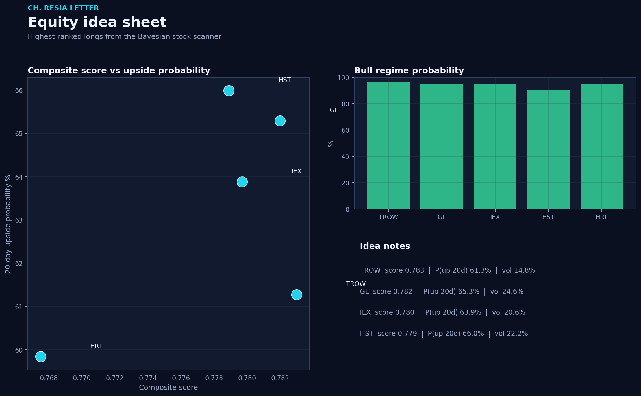Select the HST score 0.779 note line
The width and height of the screenshot is (641, 396).
444,334
